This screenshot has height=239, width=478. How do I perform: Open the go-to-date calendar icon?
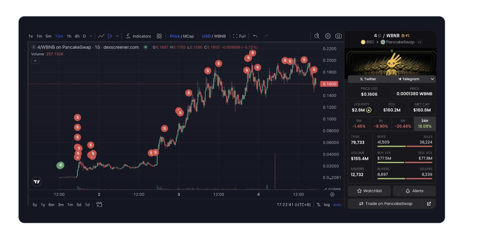(99, 204)
